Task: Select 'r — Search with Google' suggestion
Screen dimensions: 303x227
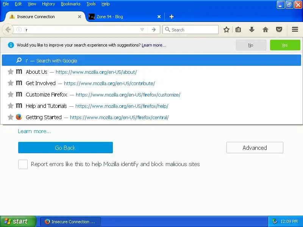Action: coord(151,61)
